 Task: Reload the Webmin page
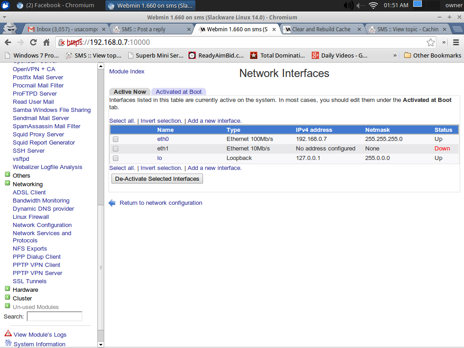[33, 42]
